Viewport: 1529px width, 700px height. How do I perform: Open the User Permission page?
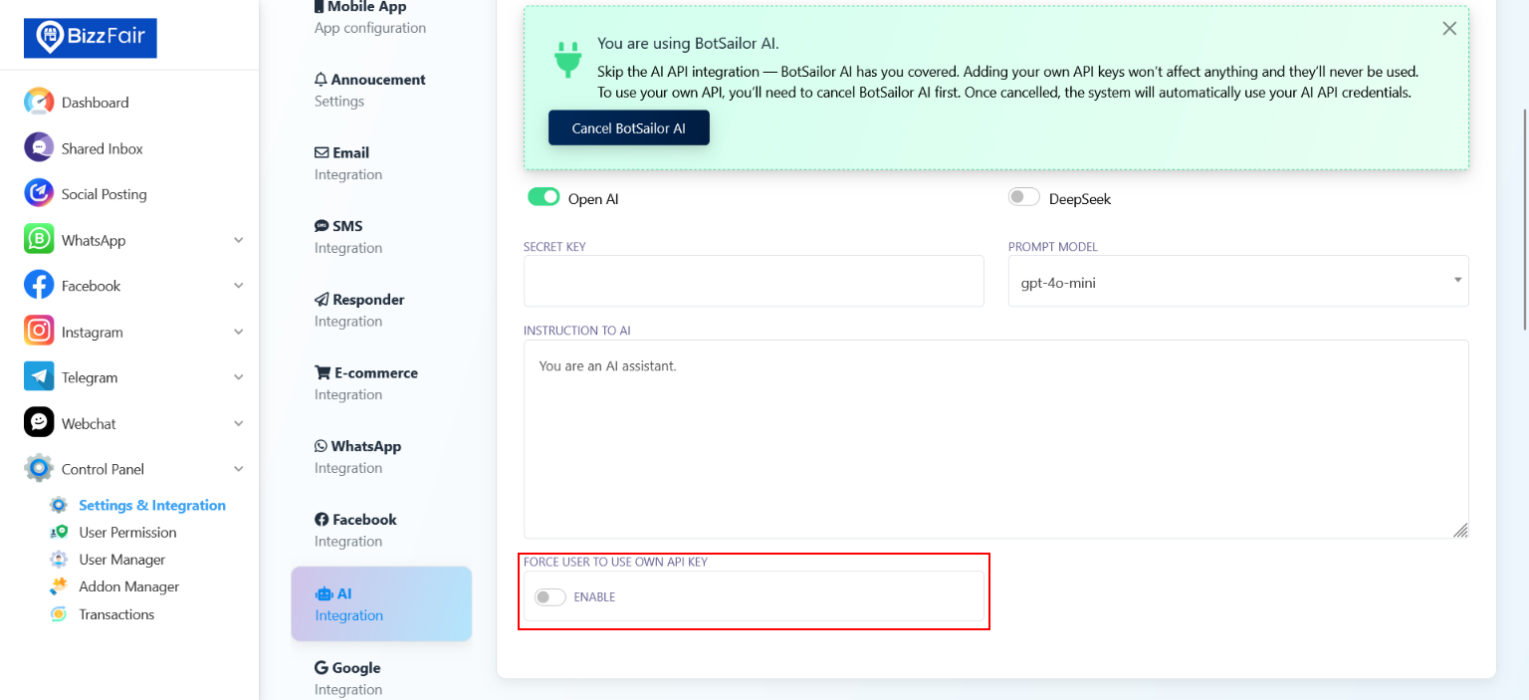pyautogui.click(x=127, y=532)
